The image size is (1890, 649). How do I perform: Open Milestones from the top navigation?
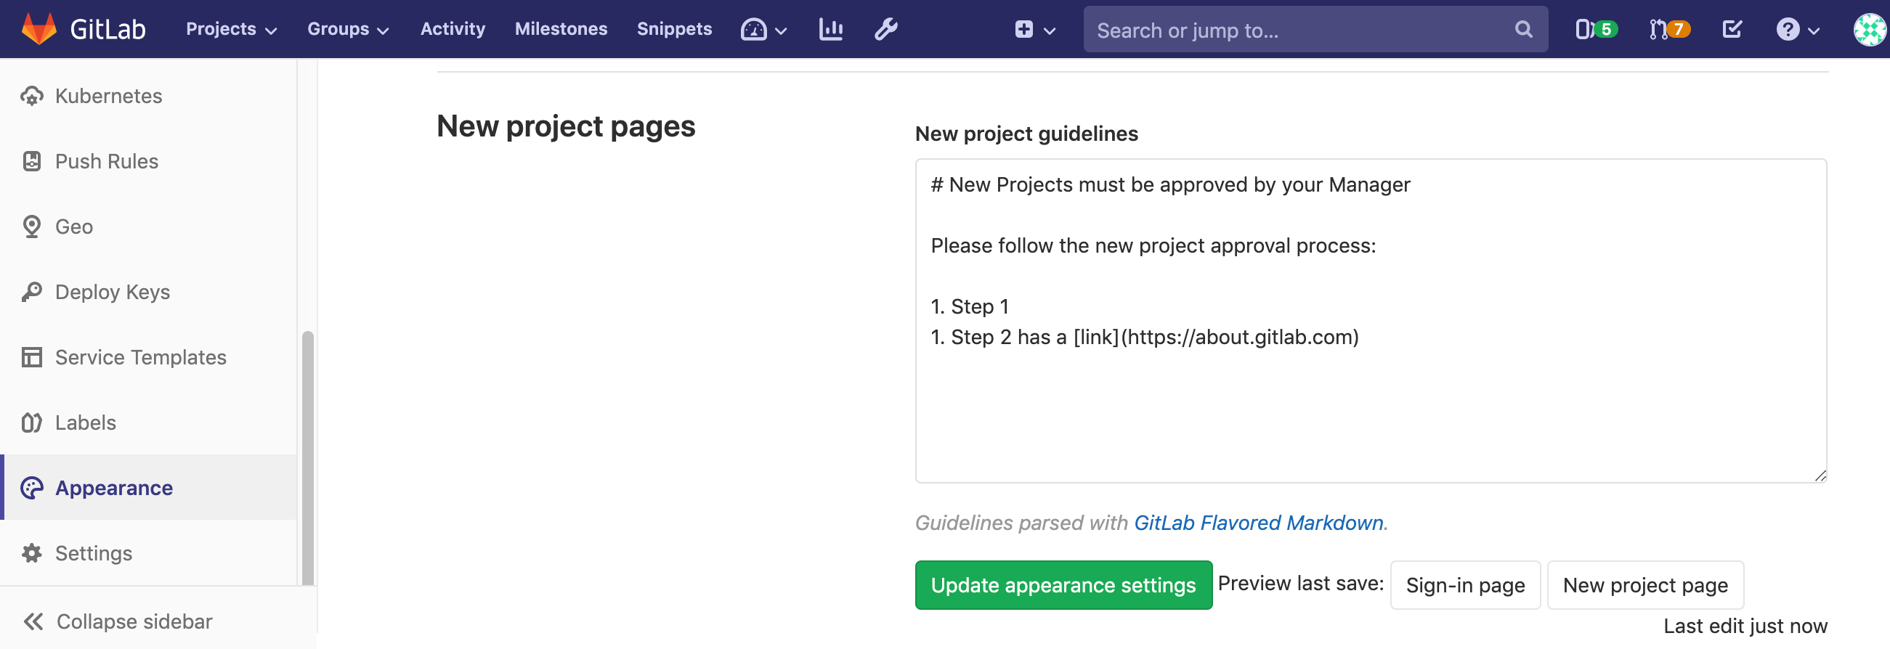561,29
